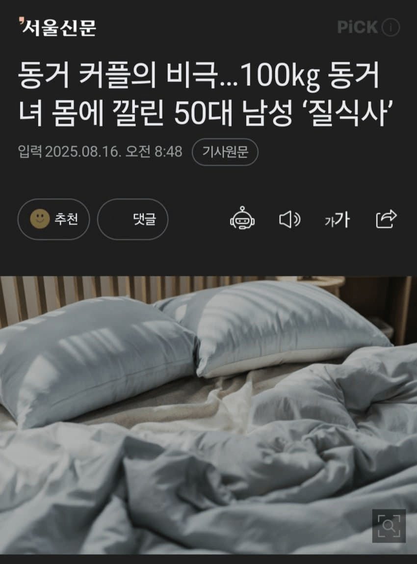The image size is (417, 564).
Task: Open 서울신문 publisher logo
Action: [57, 27]
